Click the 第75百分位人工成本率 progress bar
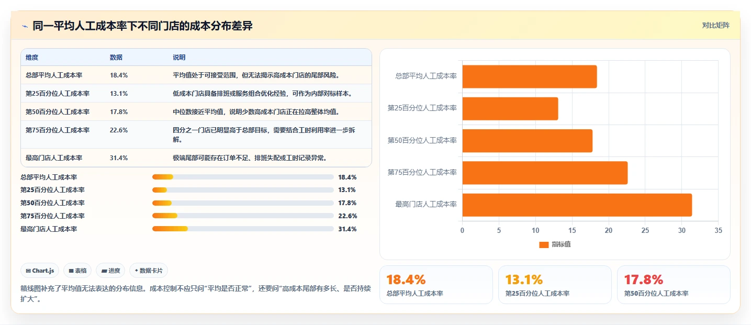Image resolution: width=751 pixels, height=325 pixels. click(243, 216)
